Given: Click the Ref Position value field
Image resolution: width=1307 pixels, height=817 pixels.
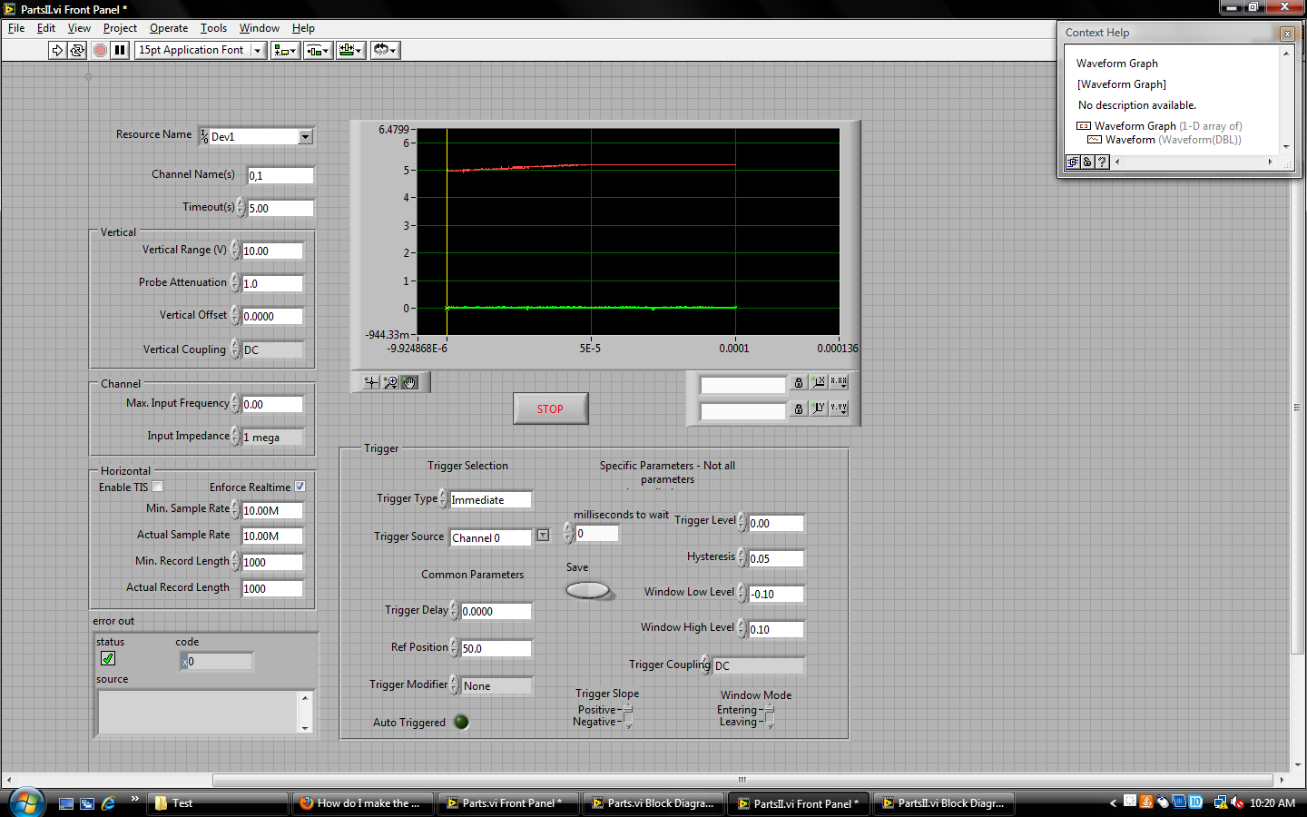Looking at the screenshot, I should [x=496, y=648].
